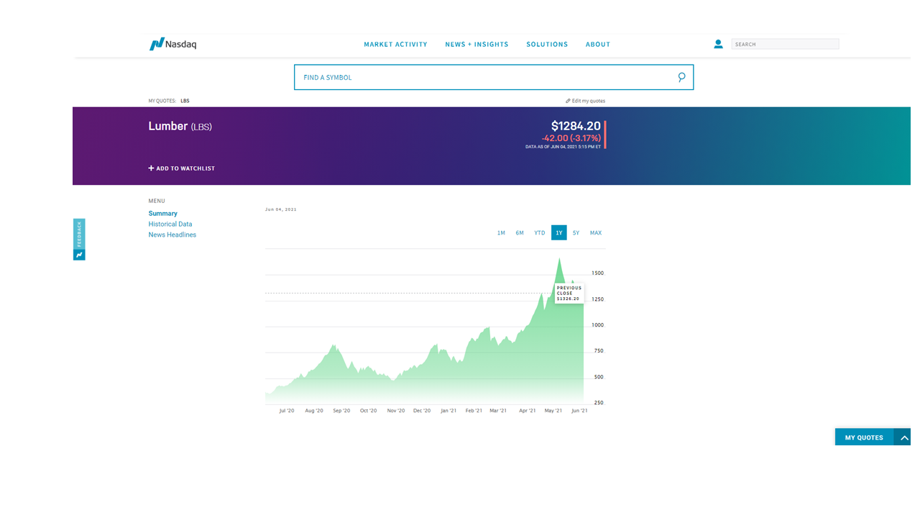Click the symbol search magnifier icon
This screenshot has height=518, width=920.
click(681, 77)
